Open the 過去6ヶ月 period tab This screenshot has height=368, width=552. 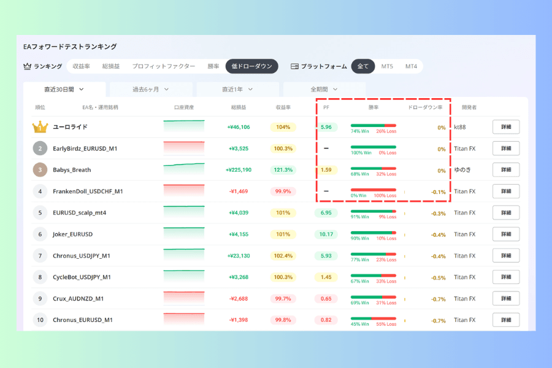151,90
